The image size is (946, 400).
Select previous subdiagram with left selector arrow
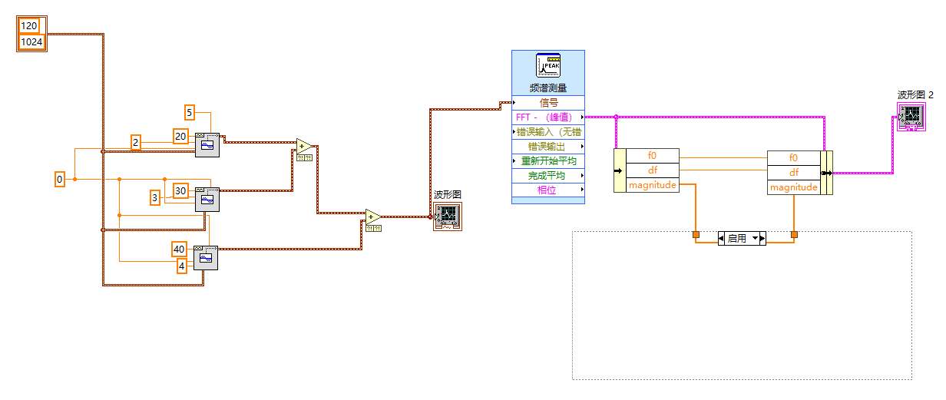coord(722,239)
